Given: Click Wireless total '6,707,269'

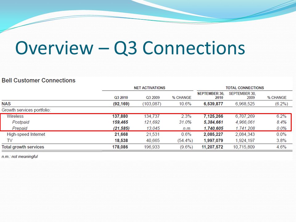Looking at the screenshot, I should click(245, 116).
